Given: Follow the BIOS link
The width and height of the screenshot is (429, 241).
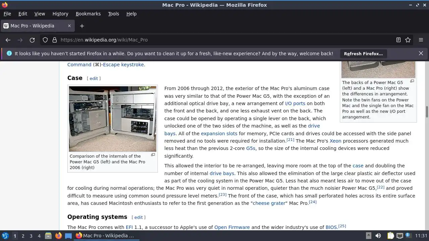Looking at the screenshot, I should [x=331, y=227].
